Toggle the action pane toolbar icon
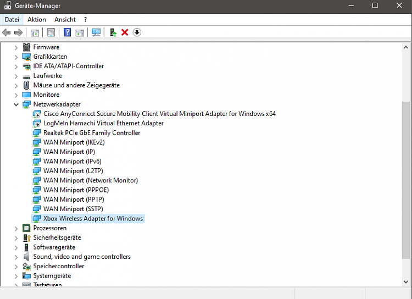The image size is (412, 299). point(80,32)
